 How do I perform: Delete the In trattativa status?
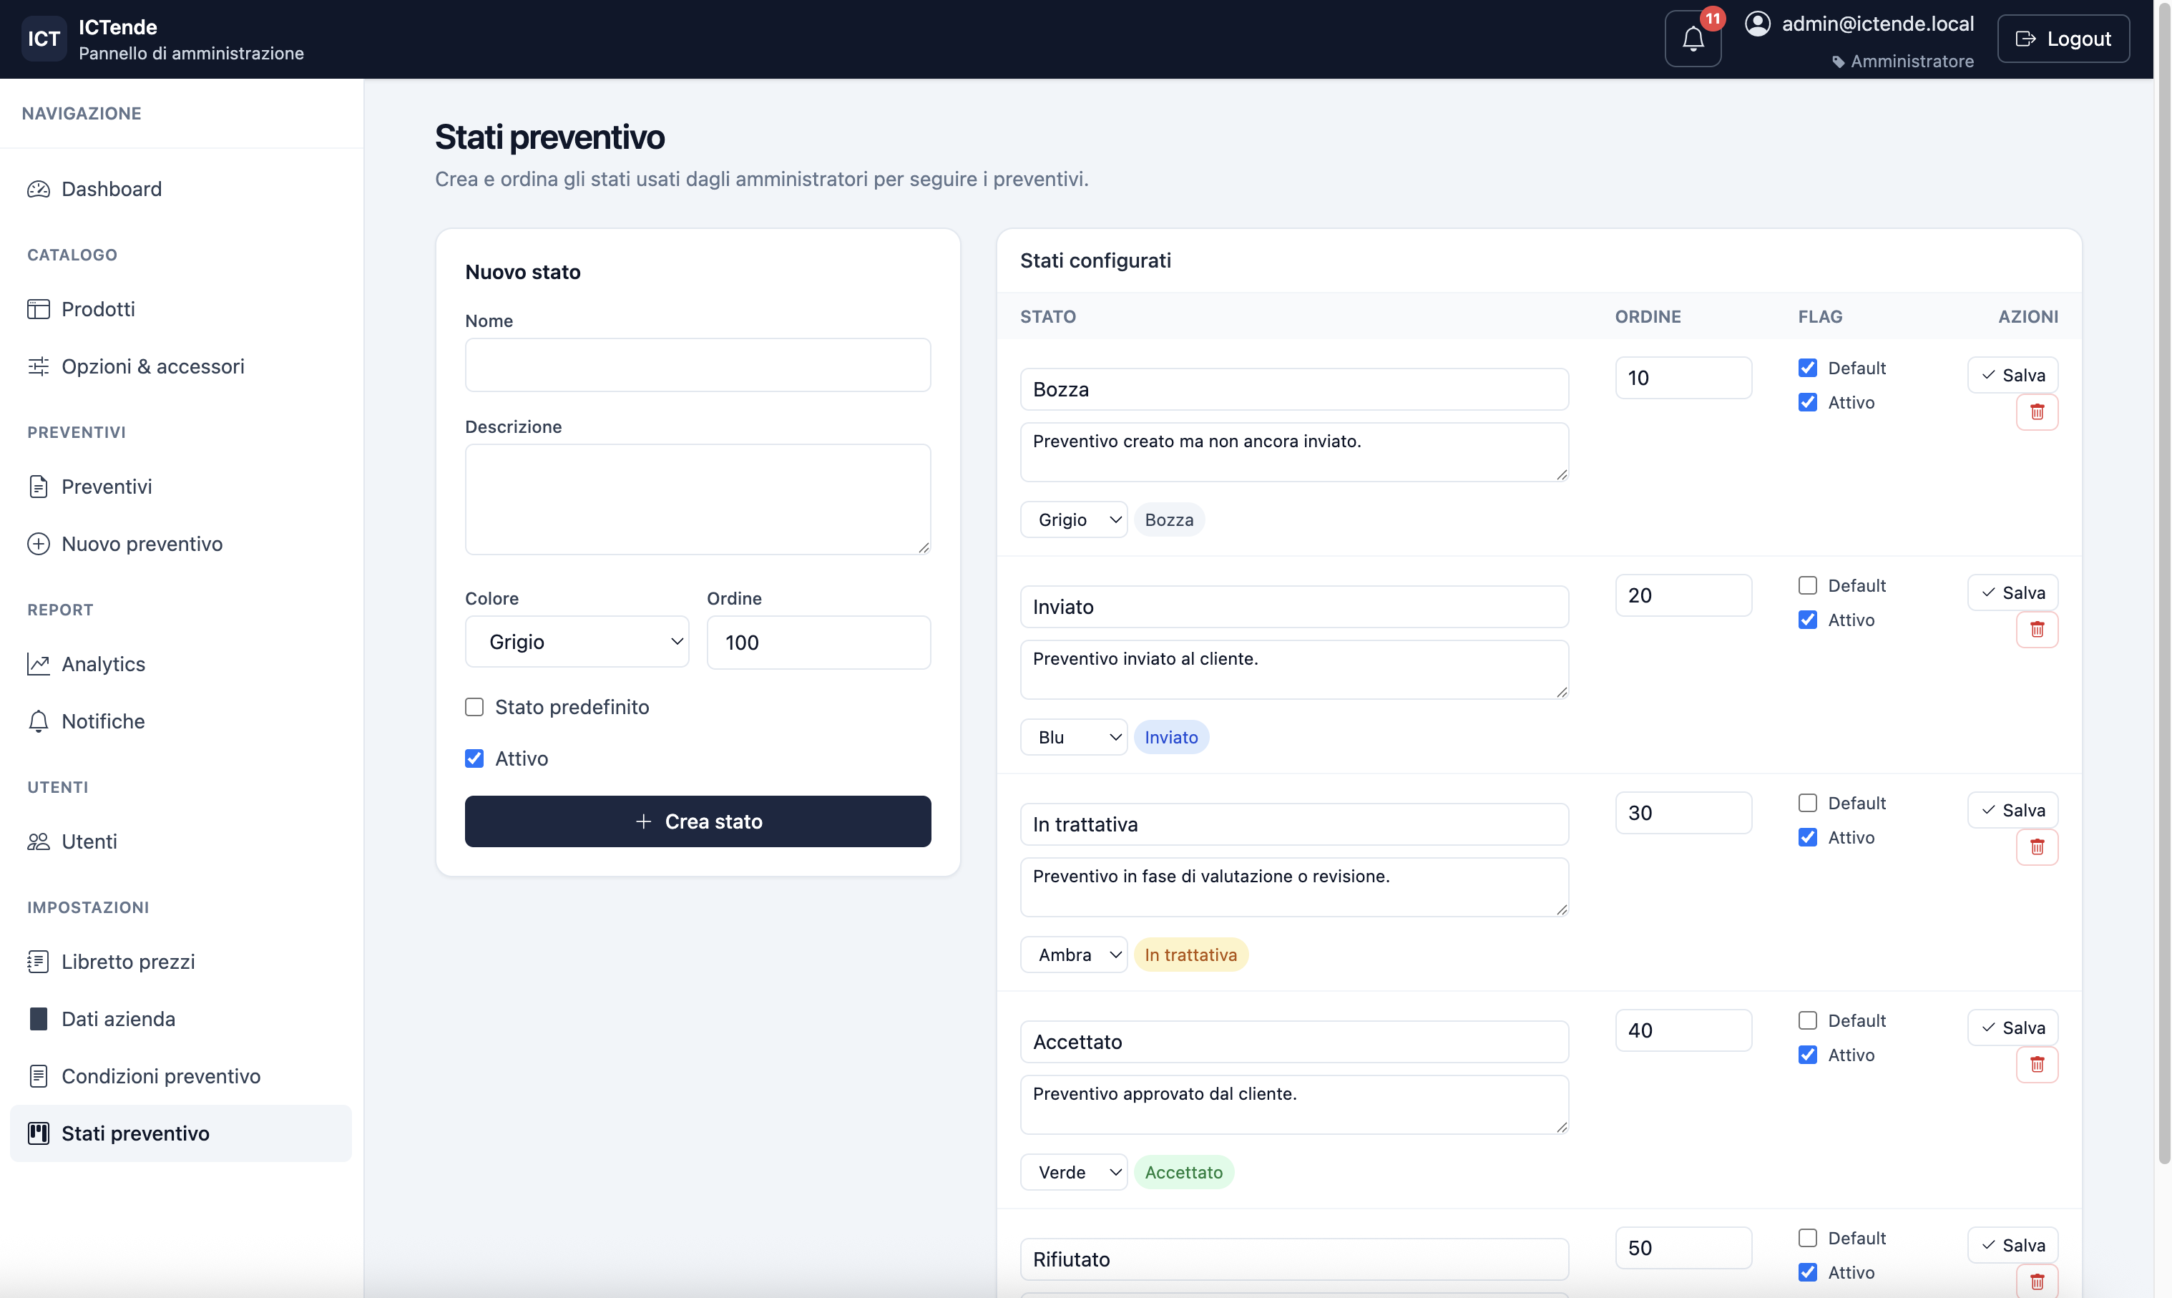coord(2037,846)
